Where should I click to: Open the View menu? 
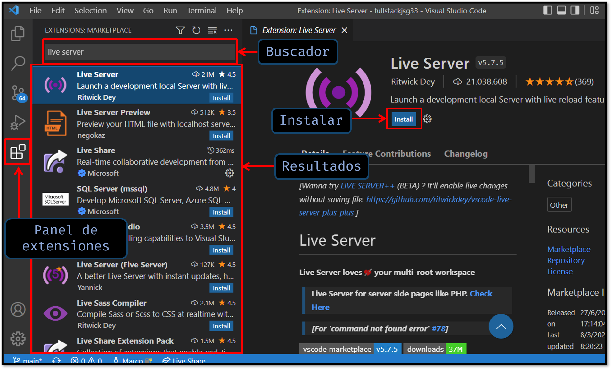(x=125, y=11)
